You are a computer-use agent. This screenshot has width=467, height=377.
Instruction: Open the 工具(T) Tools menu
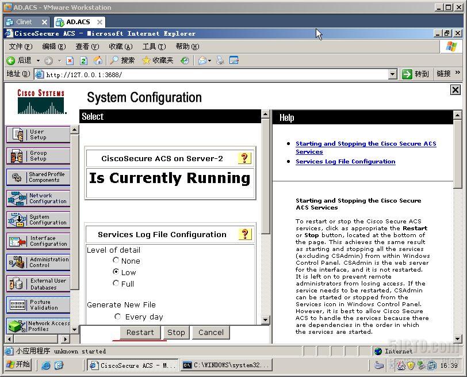[x=154, y=47]
